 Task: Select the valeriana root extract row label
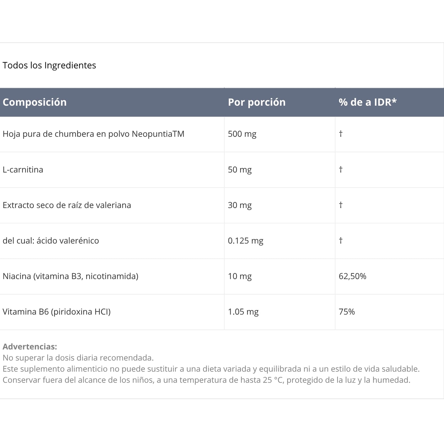[67, 205]
